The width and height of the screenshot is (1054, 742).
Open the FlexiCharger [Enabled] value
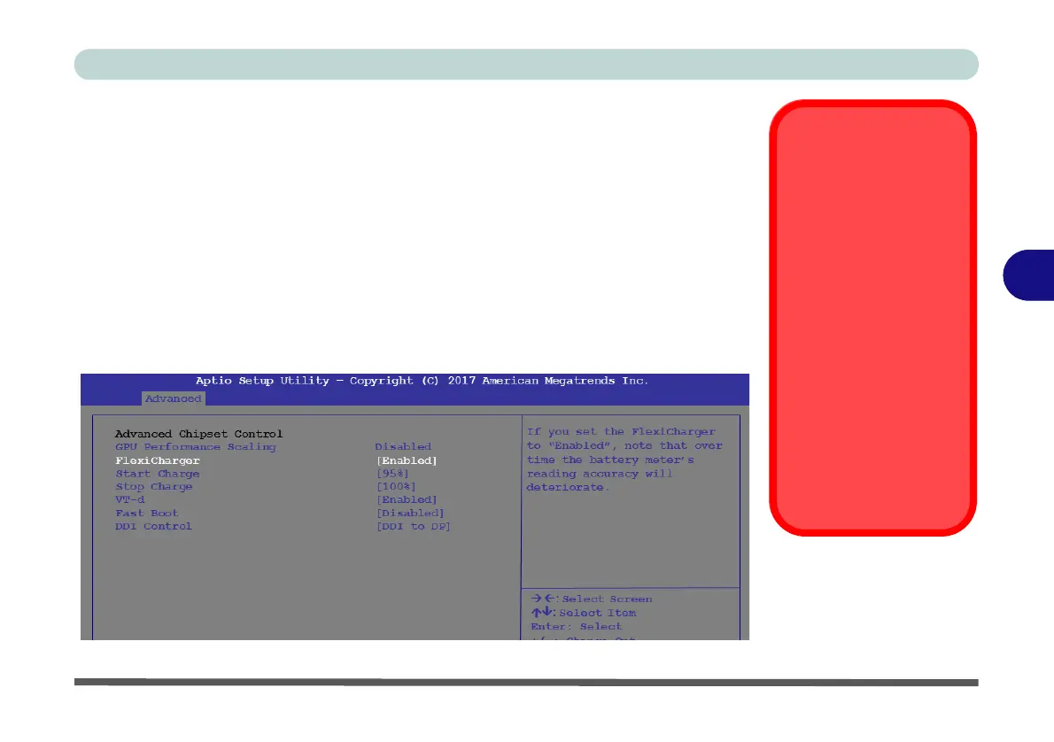[x=407, y=460]
